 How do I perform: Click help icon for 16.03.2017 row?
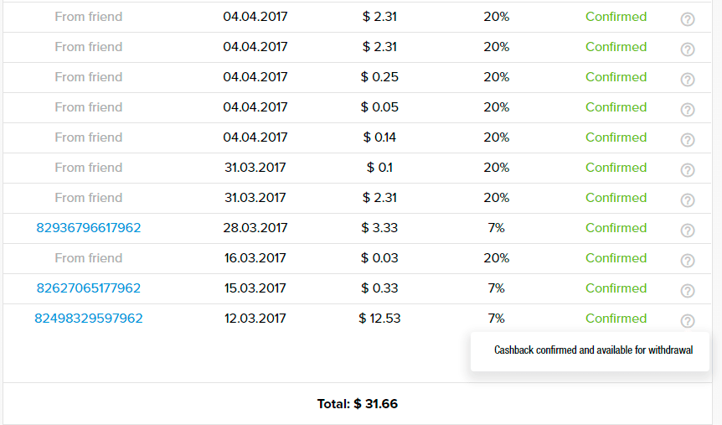pyautogui.click(x=688, y=261)
